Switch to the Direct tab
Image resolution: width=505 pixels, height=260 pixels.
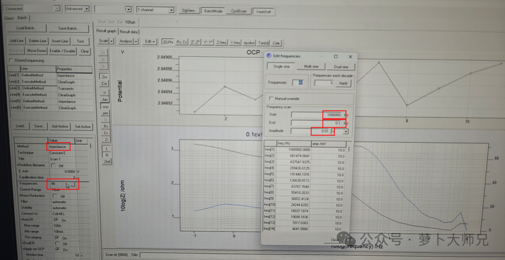point(9,18)
